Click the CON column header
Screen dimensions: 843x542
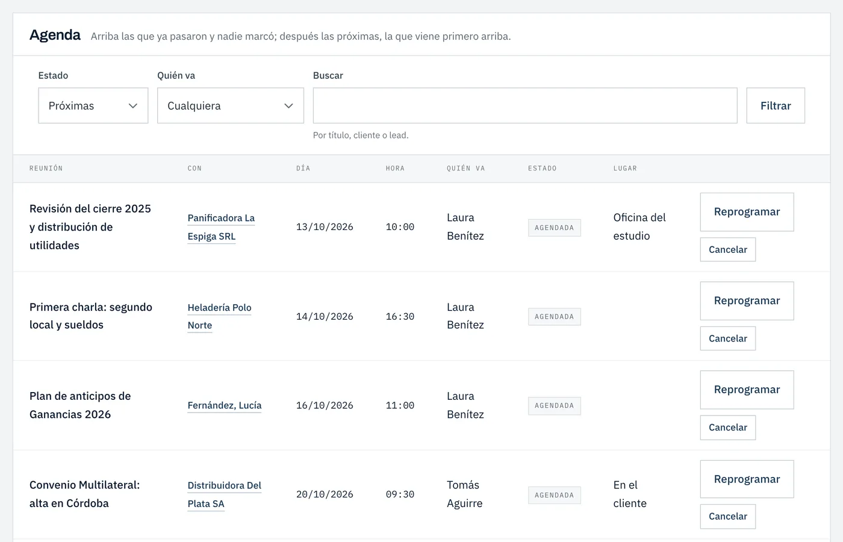point(194,169)
